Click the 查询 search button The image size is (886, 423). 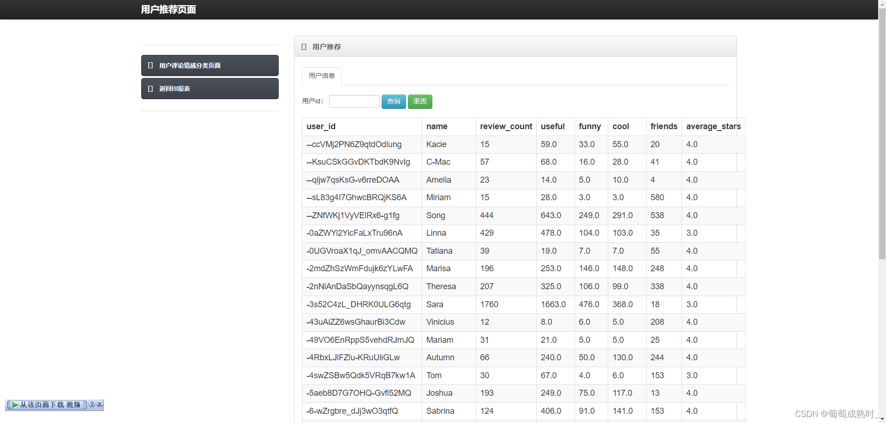[x=394, y=101]
